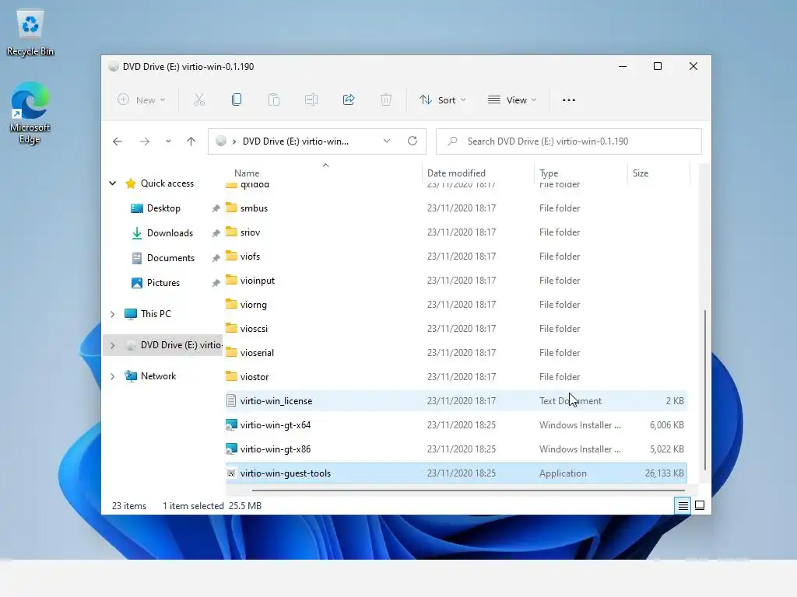Click the Share icon in toolbar
The image size is (797, 597).
(x=349, y=100)
